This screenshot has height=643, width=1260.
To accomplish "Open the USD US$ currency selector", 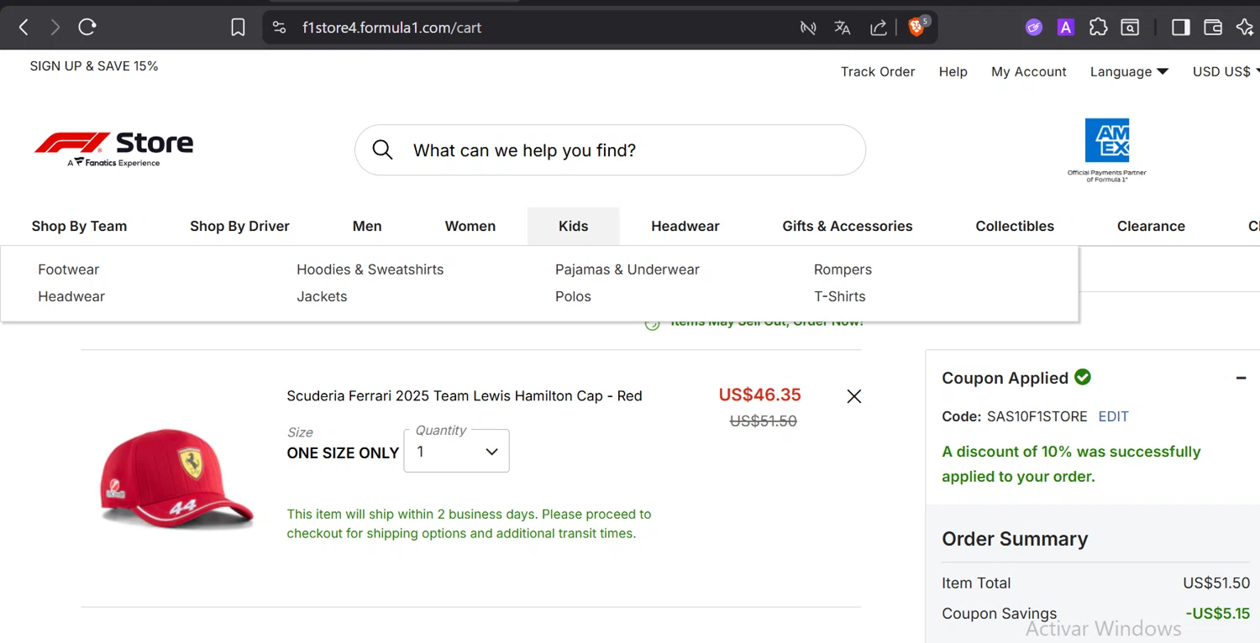I will pyautogui.click(x=1225, y=72).
